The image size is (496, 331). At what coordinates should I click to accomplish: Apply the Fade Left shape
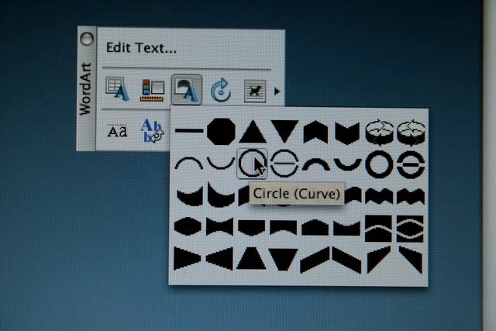point(219,259)
